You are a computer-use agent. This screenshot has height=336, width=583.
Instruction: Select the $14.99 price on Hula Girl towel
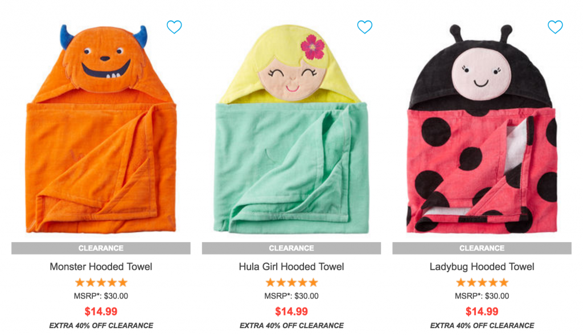point(291,312)
